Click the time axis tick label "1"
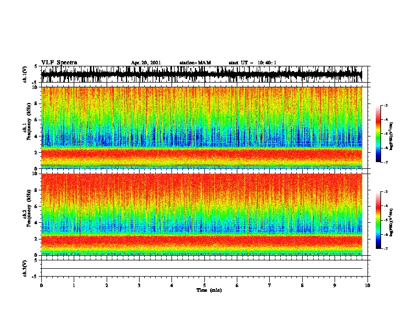Screen dimensions: 414x320 coord(74,285)
